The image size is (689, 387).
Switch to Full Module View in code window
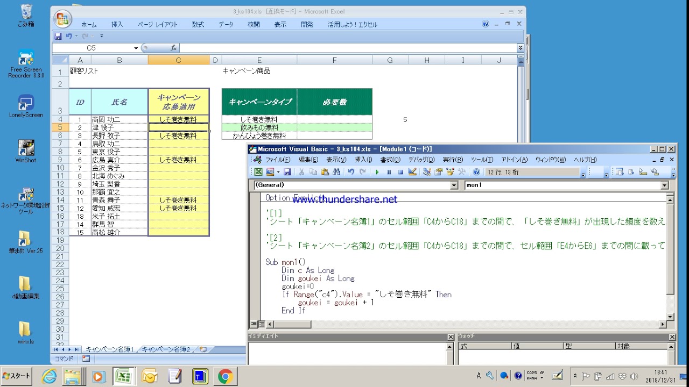(x=262, y=324)
